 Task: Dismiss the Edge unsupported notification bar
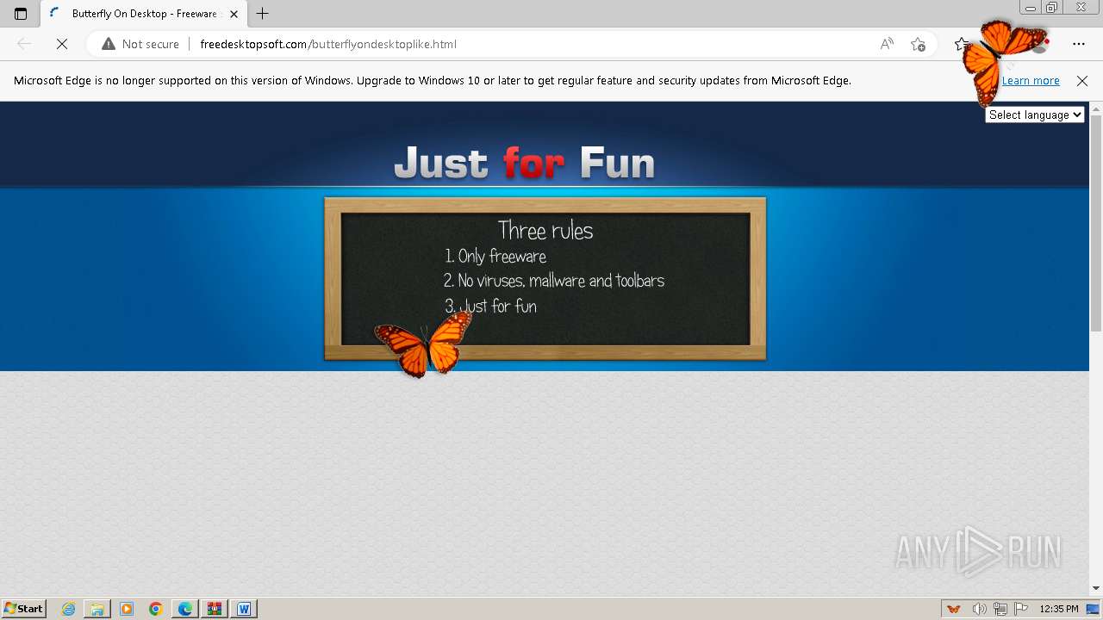pos(1082,80)
